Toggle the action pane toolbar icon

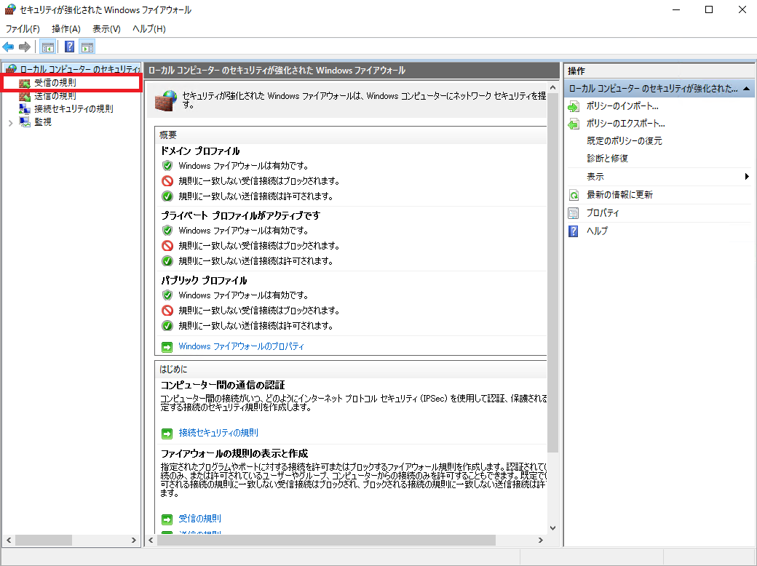pos(87,47)
